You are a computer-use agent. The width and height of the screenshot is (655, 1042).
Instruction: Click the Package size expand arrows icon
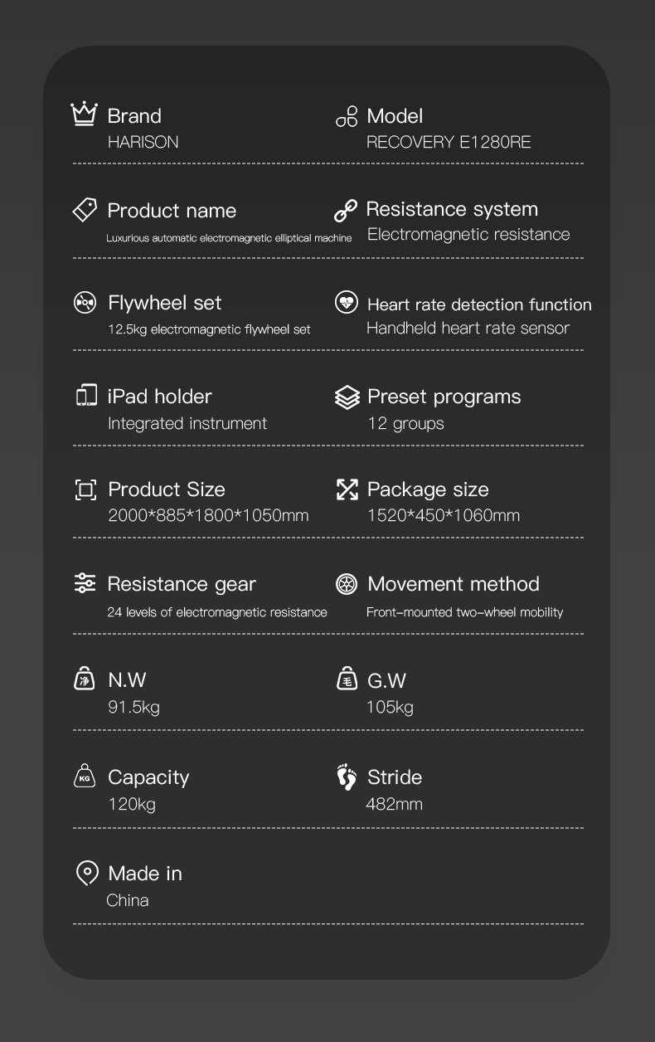[347, 489]
